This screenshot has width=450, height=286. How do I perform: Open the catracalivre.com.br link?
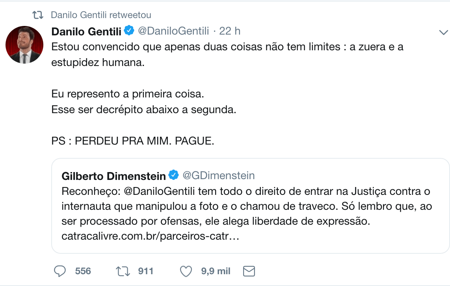point(151,237)
